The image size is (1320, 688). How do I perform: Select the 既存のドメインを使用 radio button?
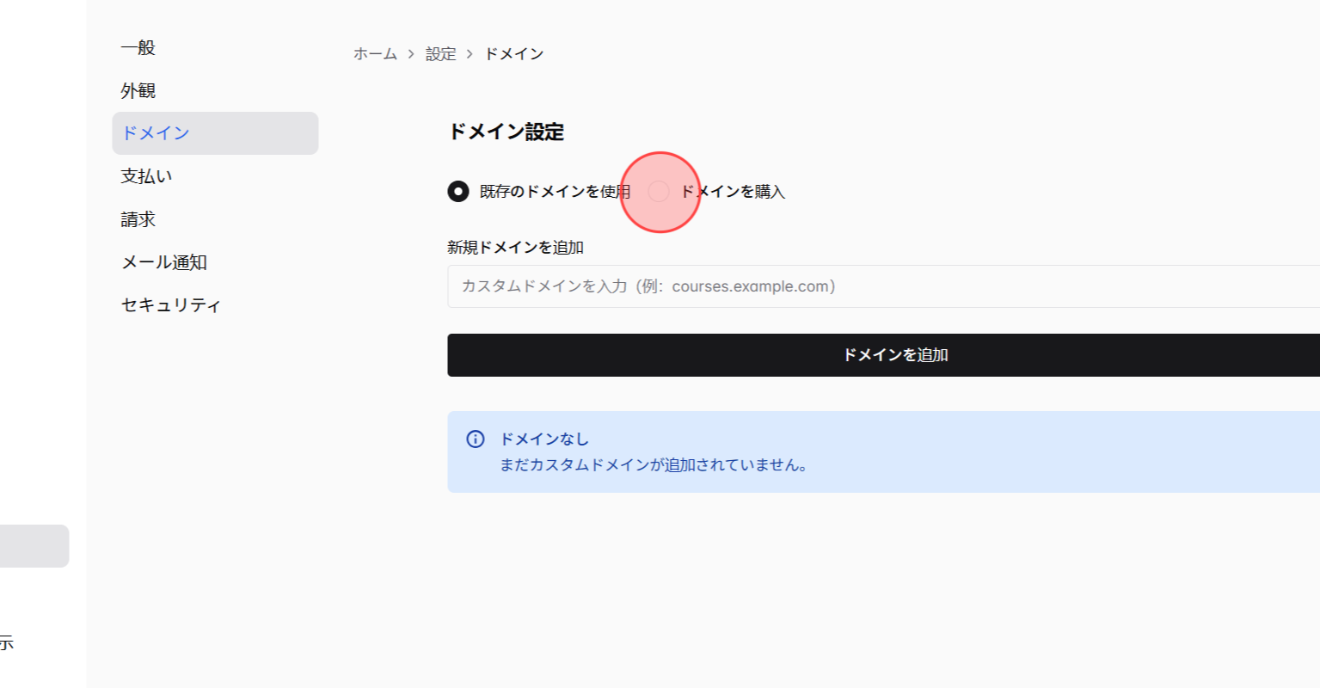(457, 191)
